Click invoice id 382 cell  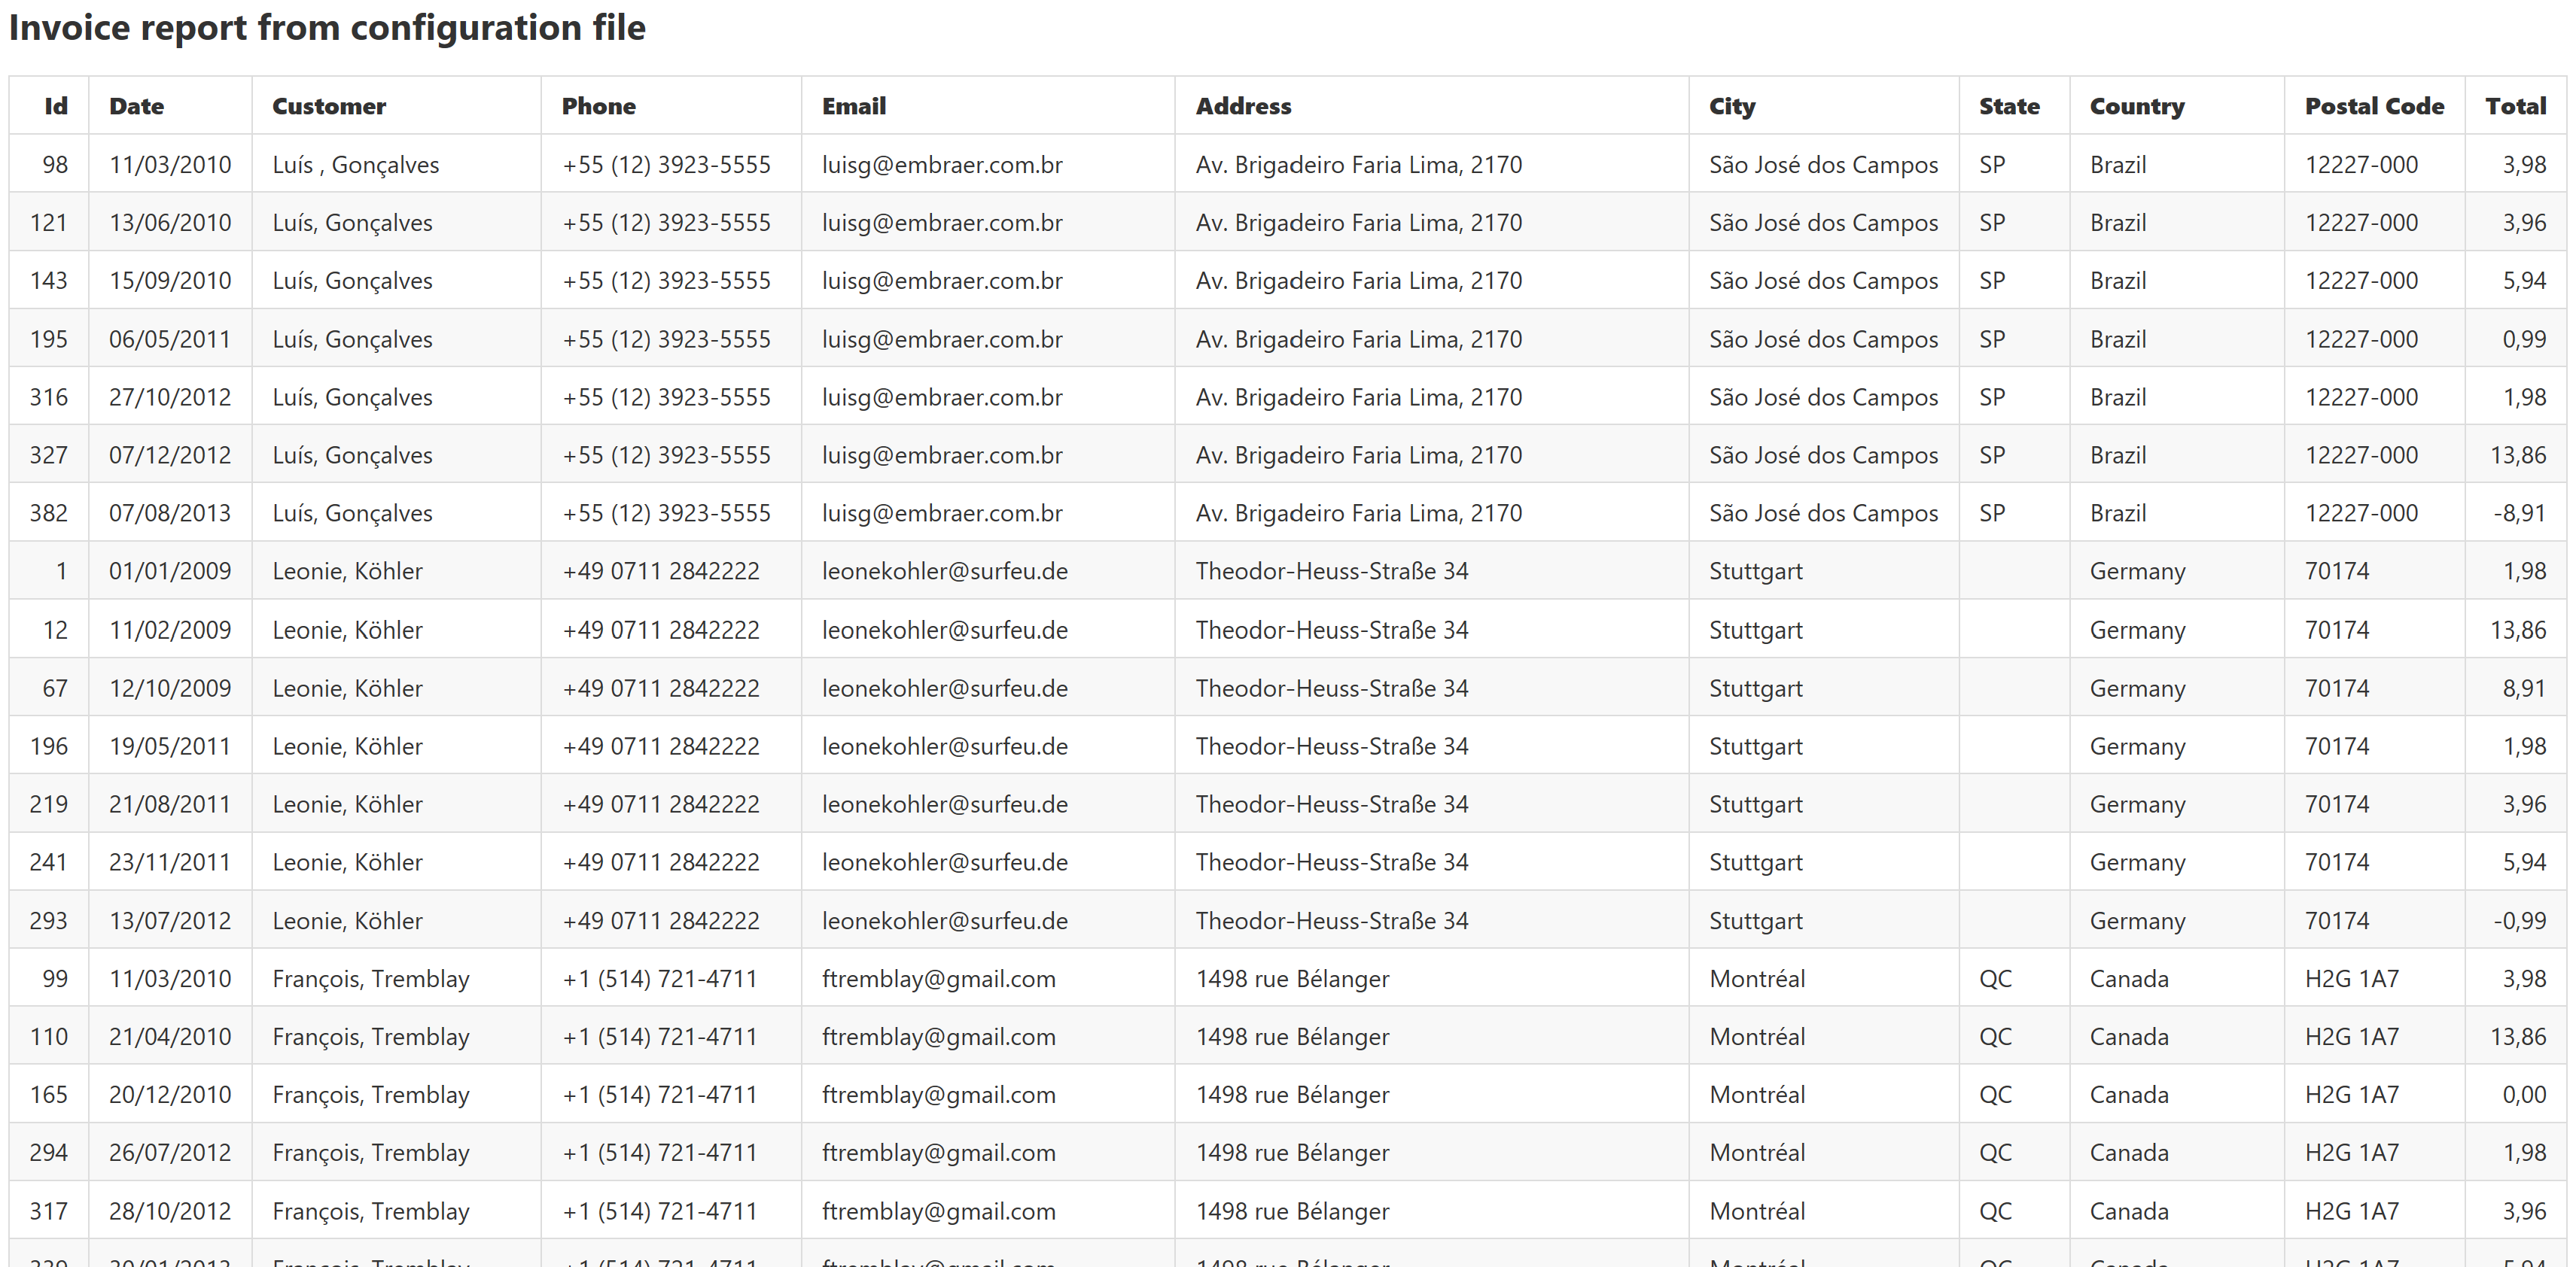coord(49,512)
